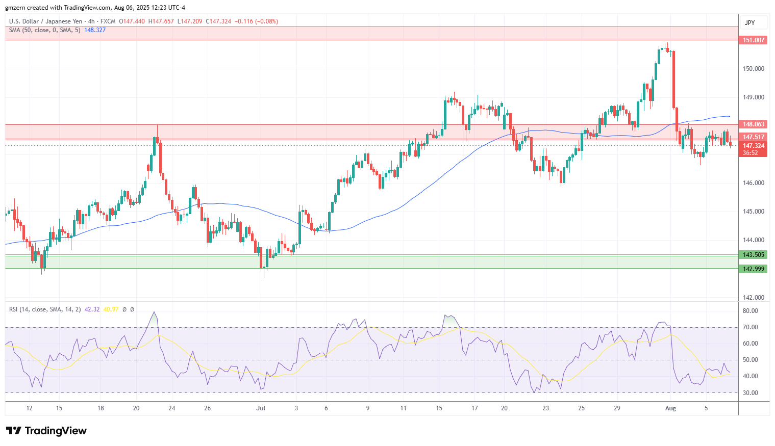Click the RSI axis label 70.00
This screenshot has width=775, height=446.
(750, 327)
